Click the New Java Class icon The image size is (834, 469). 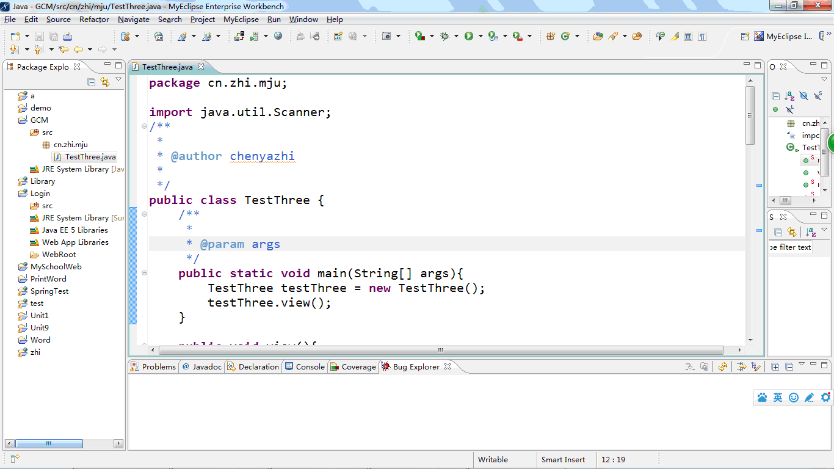click(x=565, y=36)
